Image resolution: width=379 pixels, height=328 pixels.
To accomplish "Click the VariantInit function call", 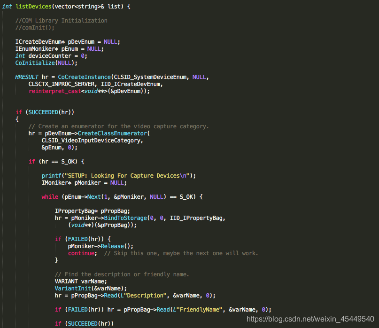I will 73,289.
